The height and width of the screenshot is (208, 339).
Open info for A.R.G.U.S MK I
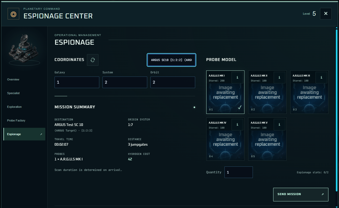237,78
